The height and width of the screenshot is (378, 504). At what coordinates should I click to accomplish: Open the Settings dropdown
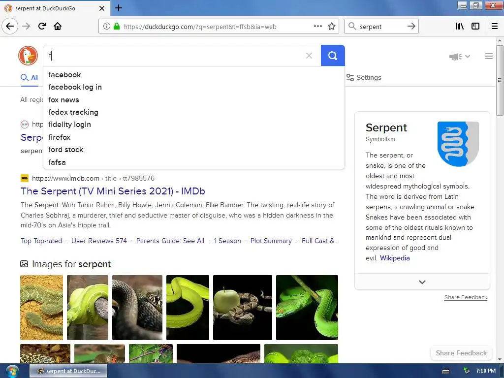[x=364, y=77]
